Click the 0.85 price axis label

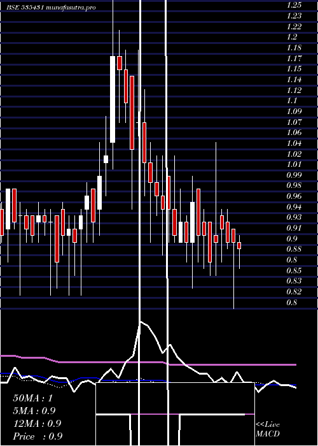click(x=294, y=271)
